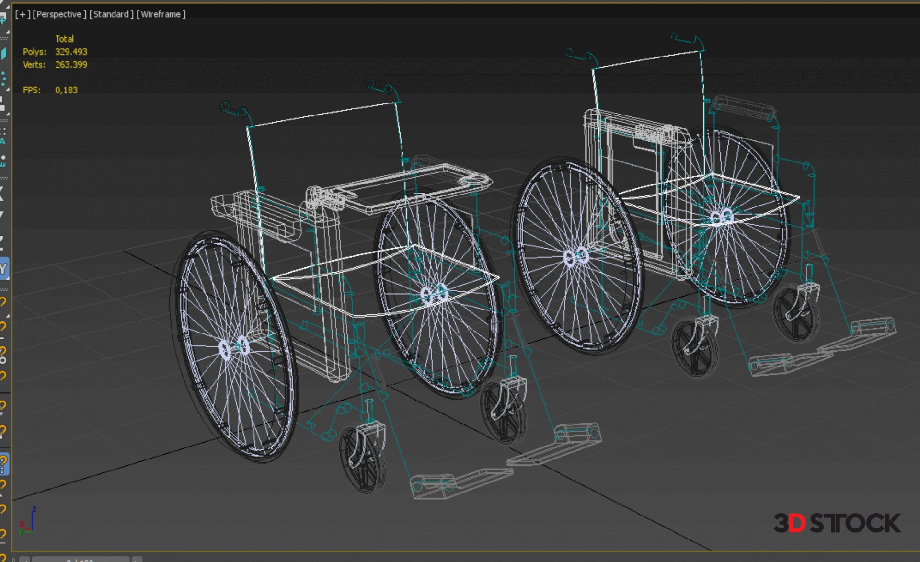Select the X axis constraint icon
This screenshot has height=562, width=920.
tap(2, 194)
